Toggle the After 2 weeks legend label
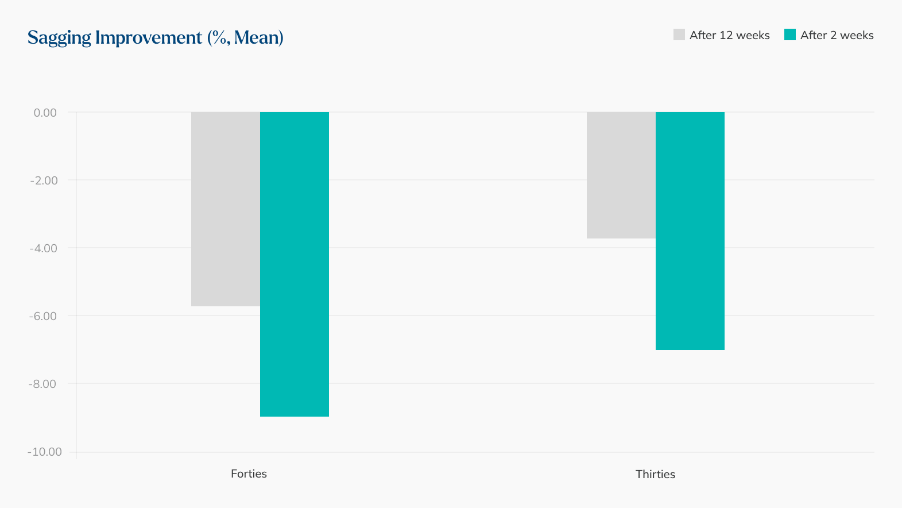The width and height of the screenshot is (902, 508). pos(837,35)
